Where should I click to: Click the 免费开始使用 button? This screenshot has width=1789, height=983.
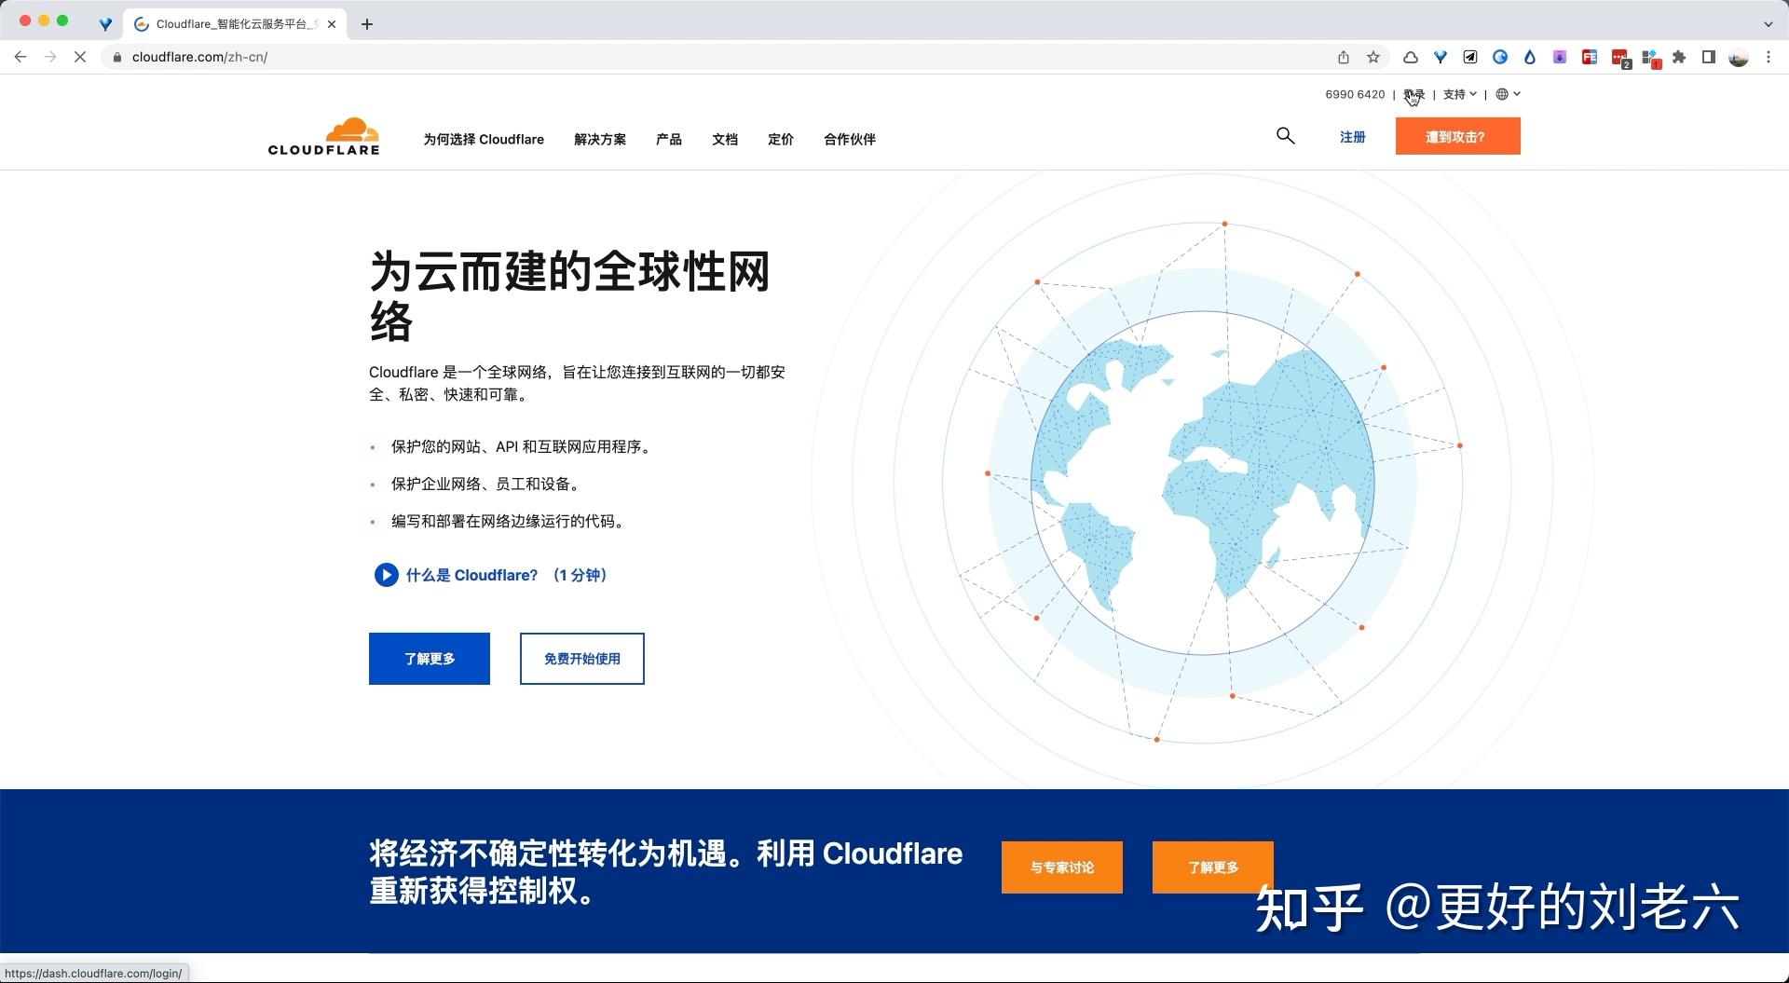(581, 659)
